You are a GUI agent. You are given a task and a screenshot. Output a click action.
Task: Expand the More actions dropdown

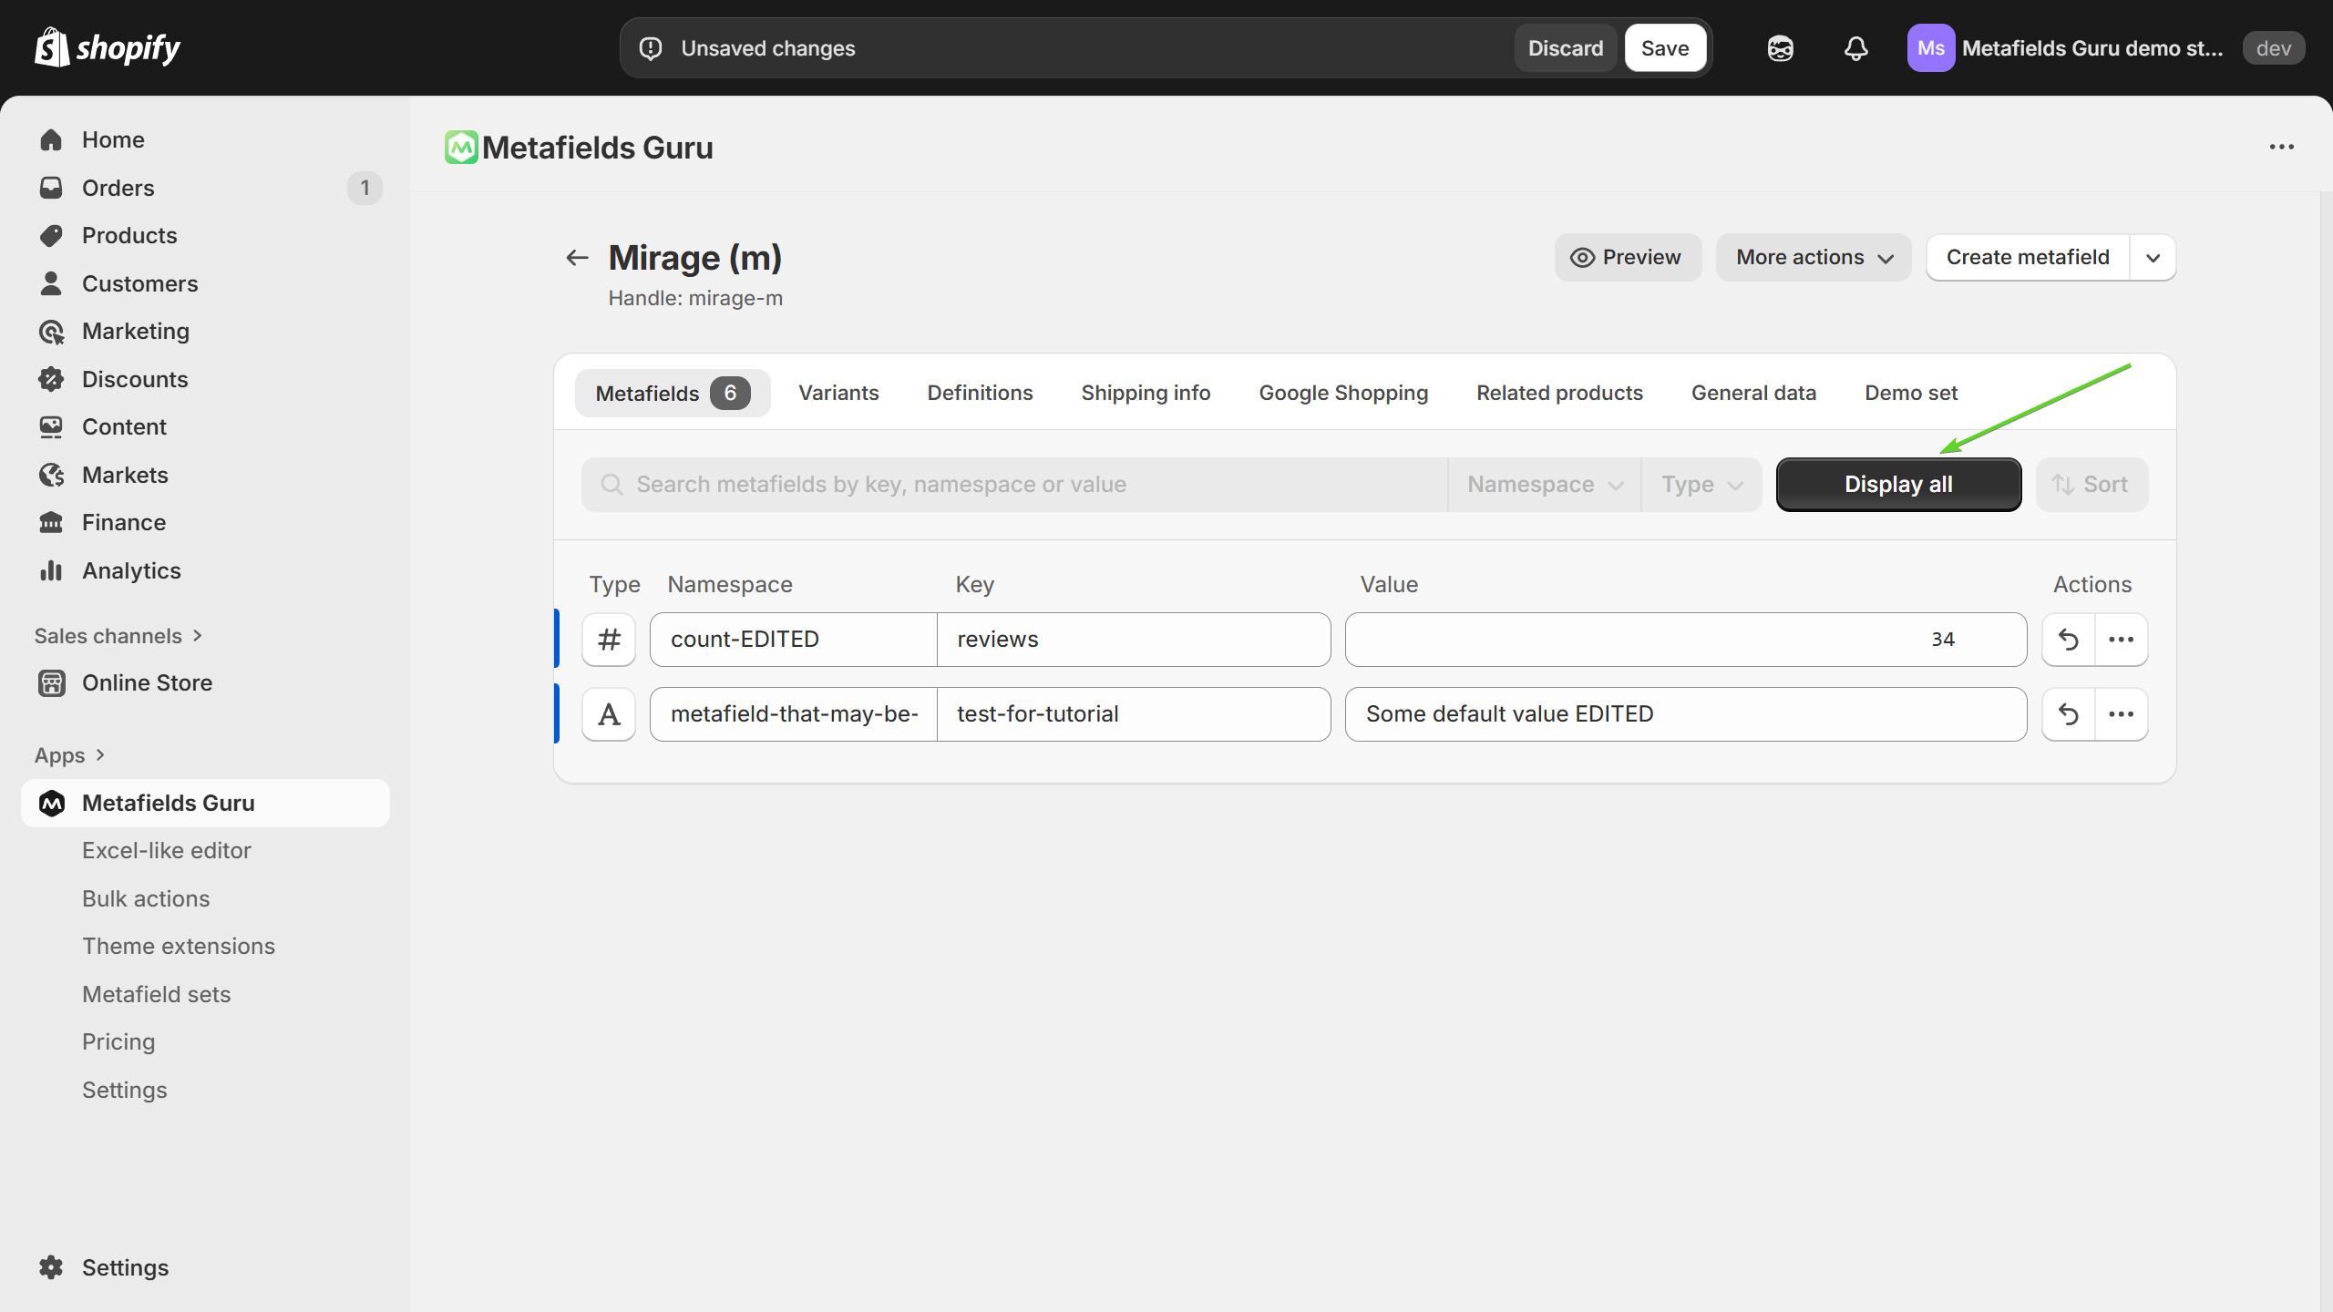[x=1814, y=258]
